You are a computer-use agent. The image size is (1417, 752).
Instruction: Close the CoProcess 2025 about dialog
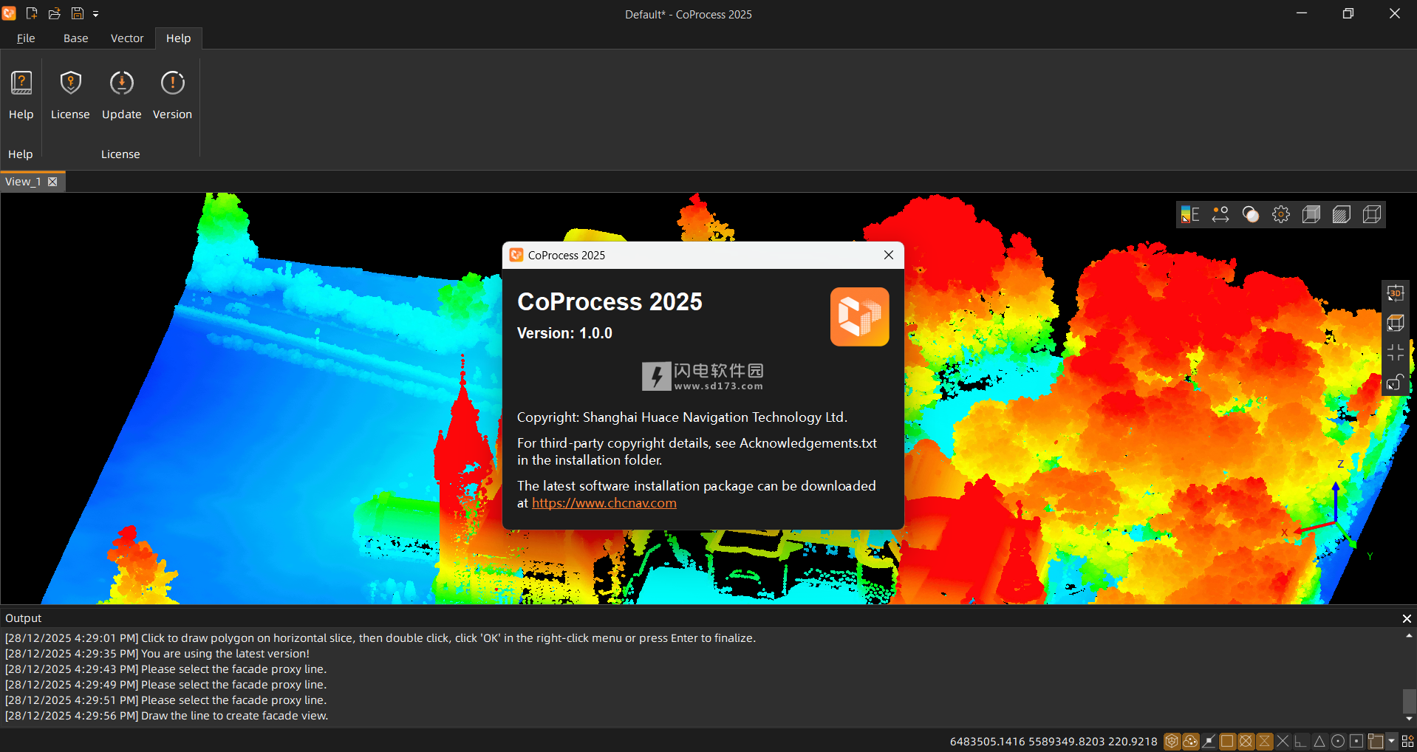889,255
